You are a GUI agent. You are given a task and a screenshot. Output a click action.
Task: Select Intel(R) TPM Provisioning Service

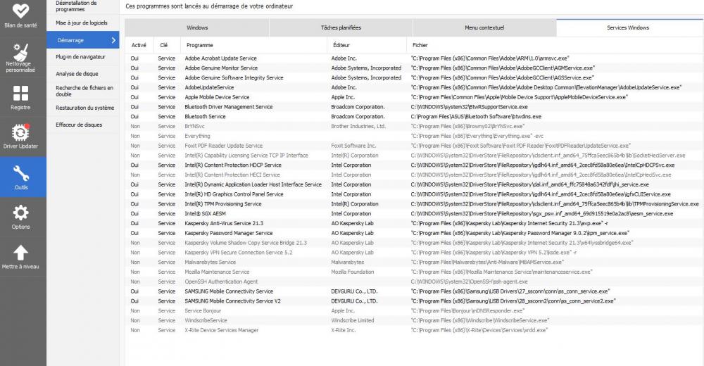pos(415,204)
